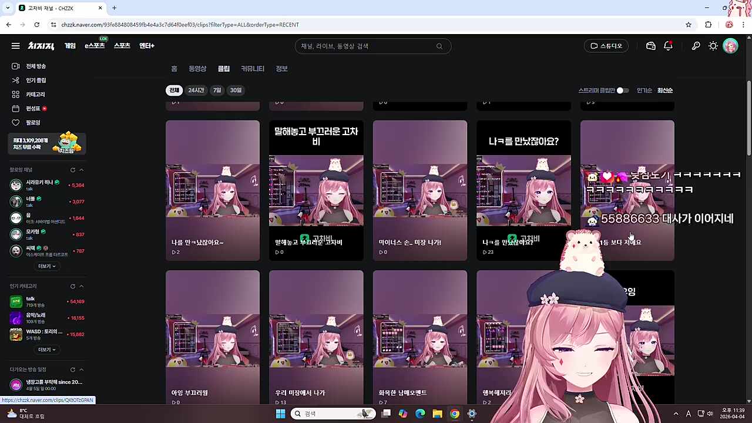The width and height of the screenshot is (752, 423).
Task: Collapse the 인기 카테고리 section
Action: point(82,286)
